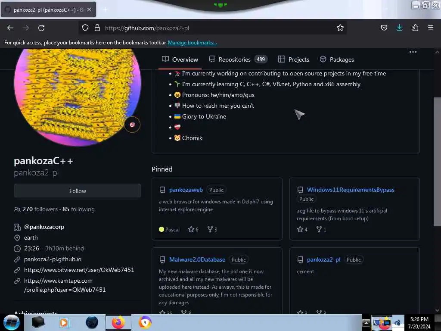This screenshot has width=441, height=331.
Task: Open the pankozaweb pinned repository
Action: (x=186, y=190)
